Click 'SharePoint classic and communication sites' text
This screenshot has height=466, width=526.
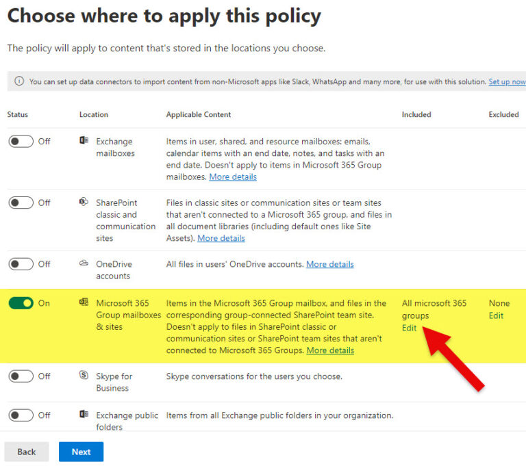tap(126, 220)
